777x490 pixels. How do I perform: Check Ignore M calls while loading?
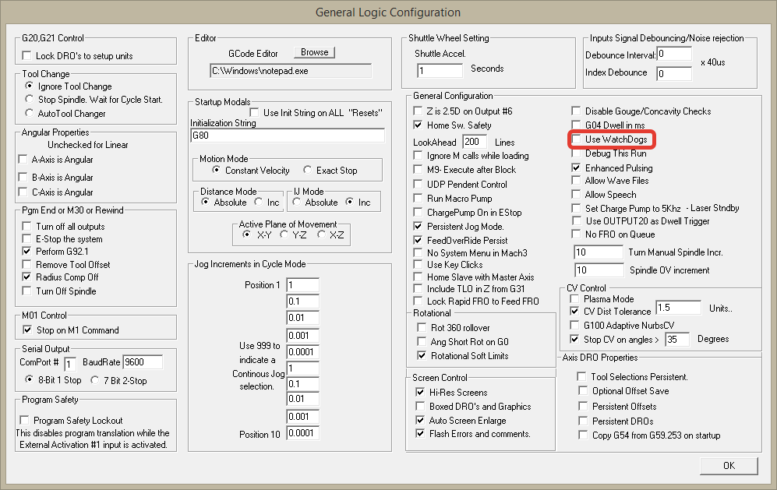[x=418, y=155]
